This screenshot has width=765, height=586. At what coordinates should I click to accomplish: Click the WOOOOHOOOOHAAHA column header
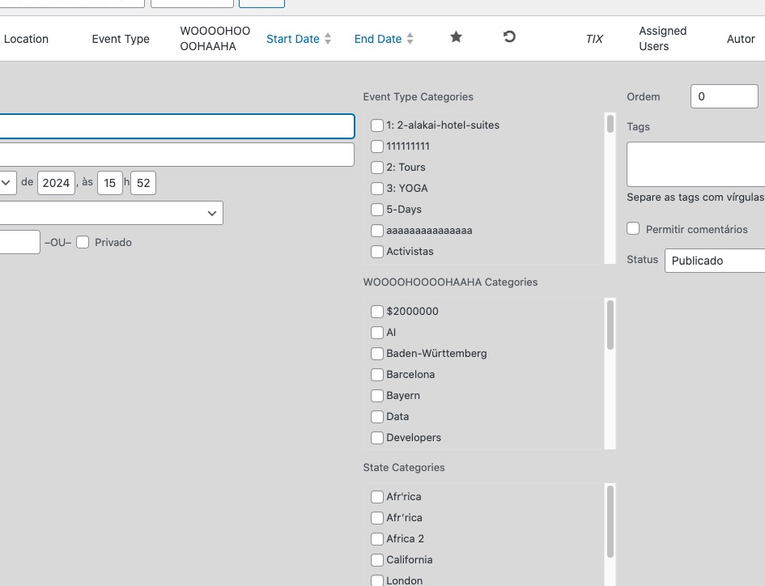click(215, 39)
